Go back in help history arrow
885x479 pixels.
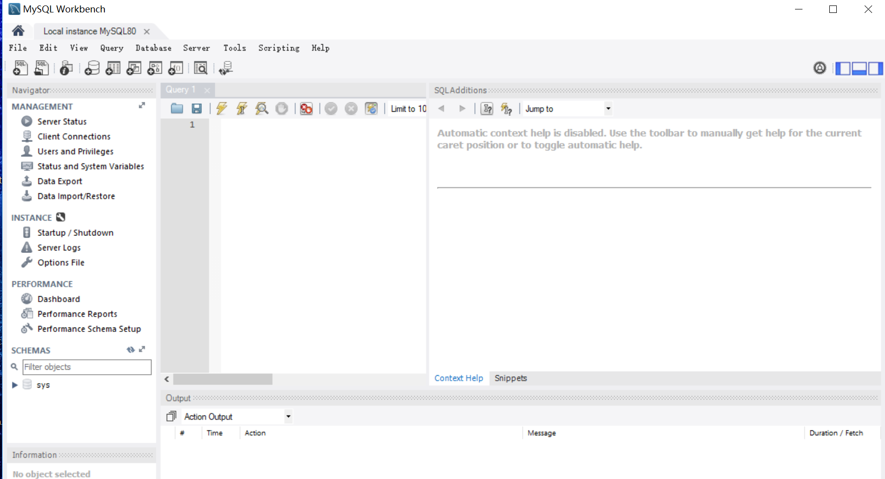[441, 108]
